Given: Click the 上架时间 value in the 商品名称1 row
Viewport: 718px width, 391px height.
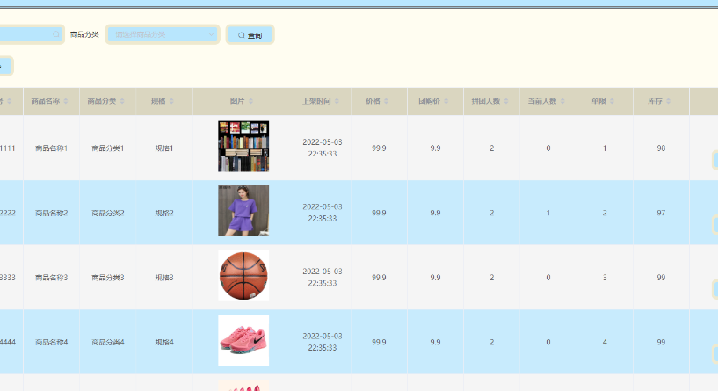Looking at the screenshot, I should [x=323, y=148].
